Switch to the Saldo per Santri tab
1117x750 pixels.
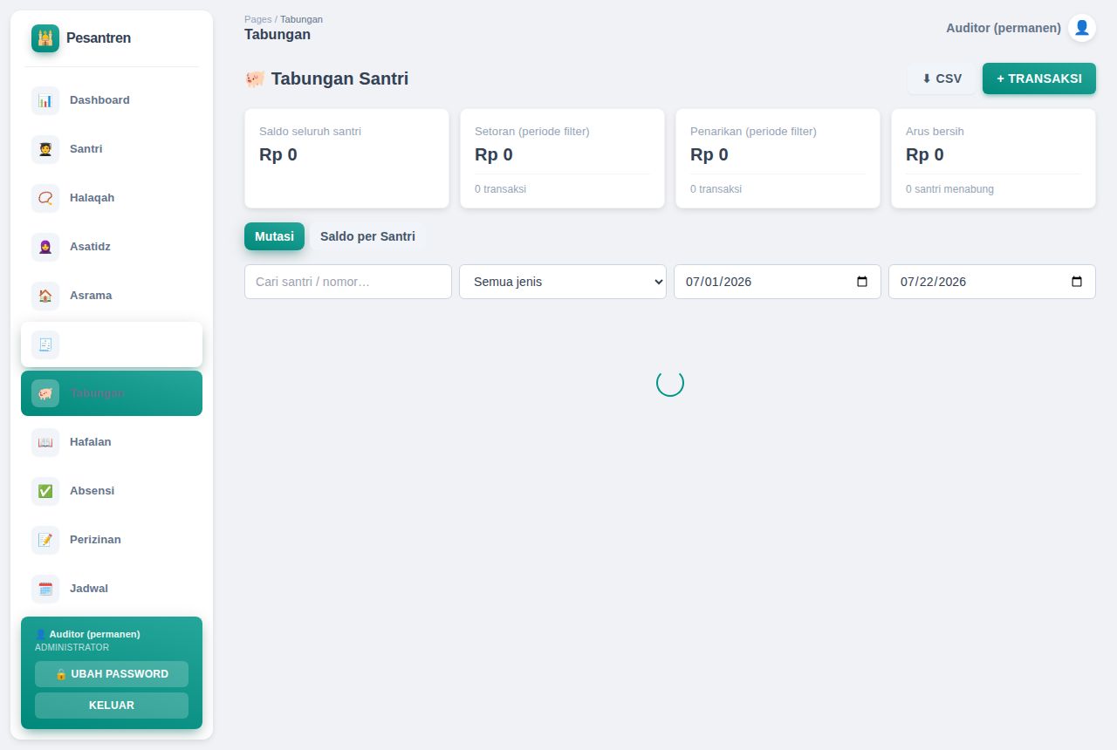click(367, 236)
